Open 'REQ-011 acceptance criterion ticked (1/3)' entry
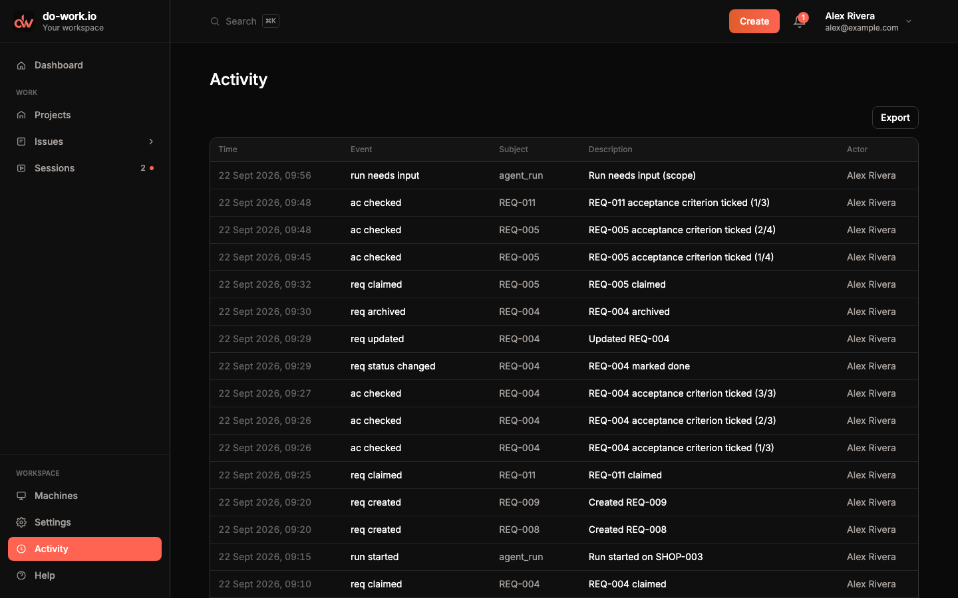This screenshot has height=598, width=958. [679, 203]
